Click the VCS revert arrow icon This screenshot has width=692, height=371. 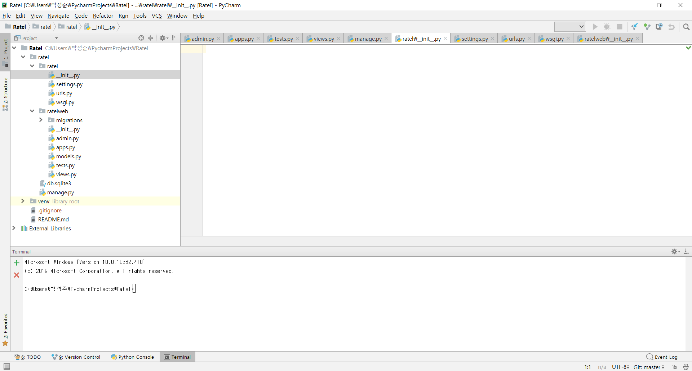click(x=671, y=27)
